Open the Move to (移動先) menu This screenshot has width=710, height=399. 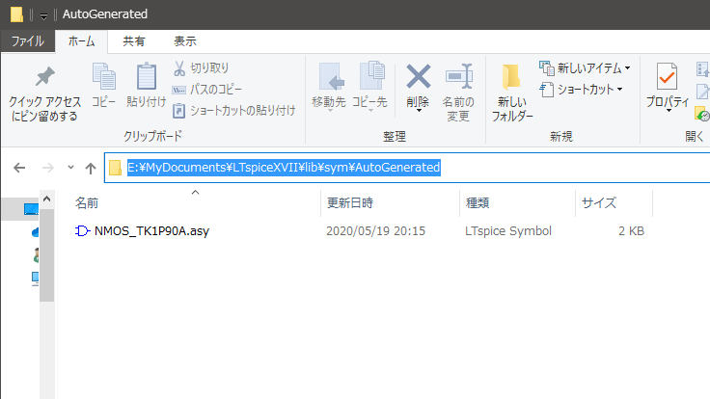(x=329, y=88)
